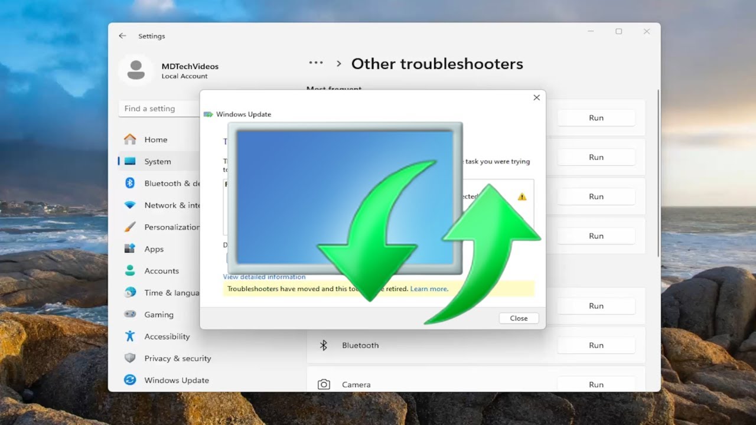Select the Privacy & security shield icon
The width and height of the screenshot is (756, 425).
point(130,358)
